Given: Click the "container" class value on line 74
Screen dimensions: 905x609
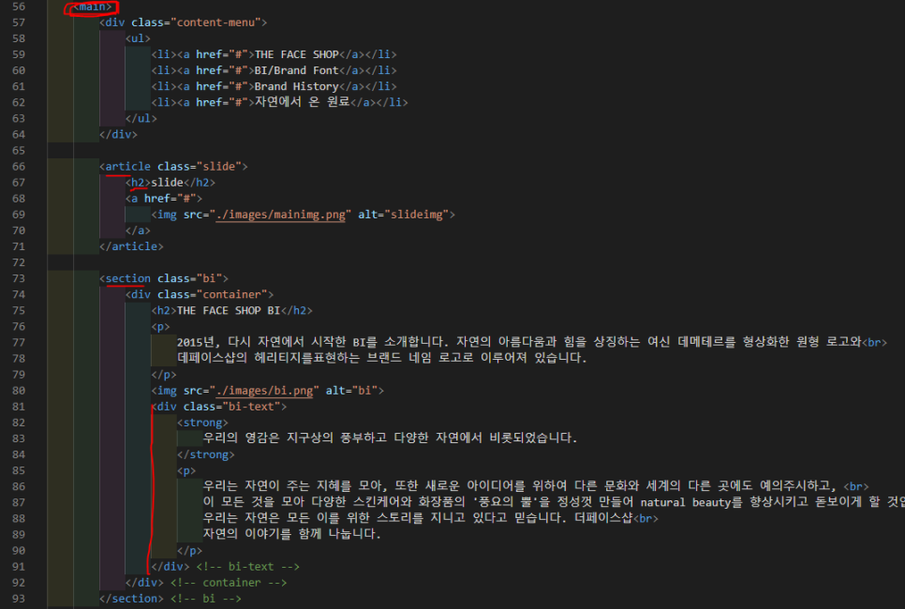Looking at the screenshot, I should click(231, 294).
